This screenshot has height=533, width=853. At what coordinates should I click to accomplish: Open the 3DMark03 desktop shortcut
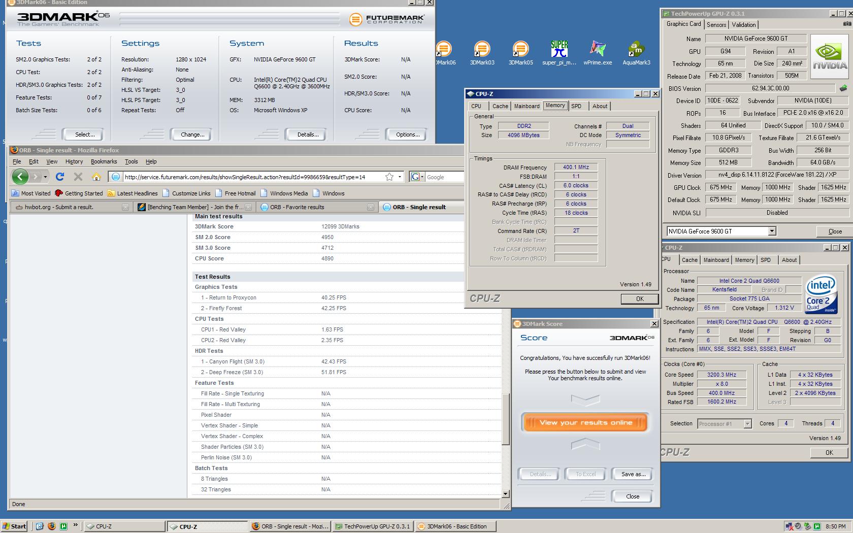coord(482,53)
